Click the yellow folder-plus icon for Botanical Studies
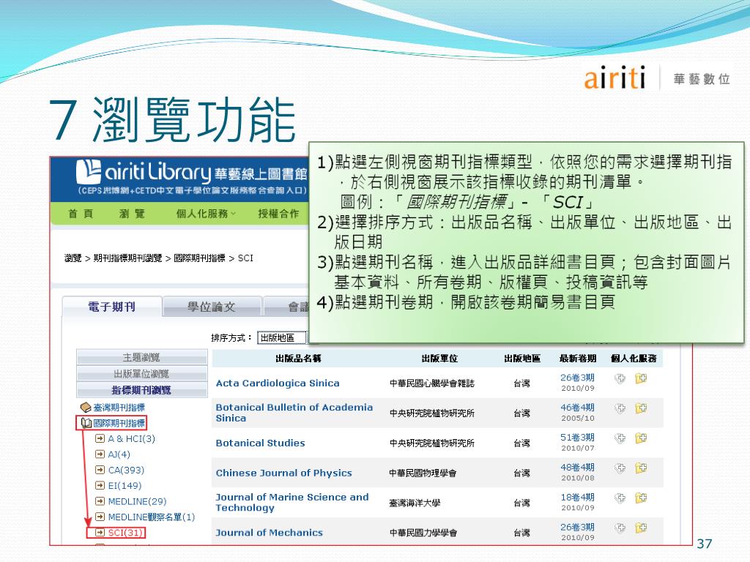 click(x=641, y=438)
